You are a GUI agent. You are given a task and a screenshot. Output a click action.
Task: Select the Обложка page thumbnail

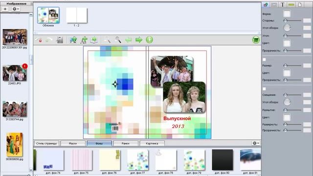48,15
